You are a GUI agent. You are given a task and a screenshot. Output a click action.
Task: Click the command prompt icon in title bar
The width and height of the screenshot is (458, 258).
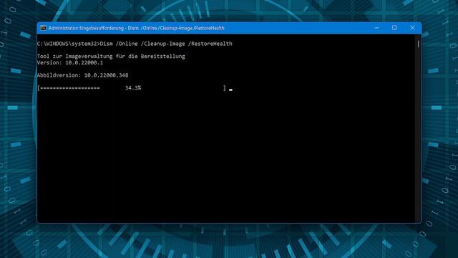[x=43, y=28]
